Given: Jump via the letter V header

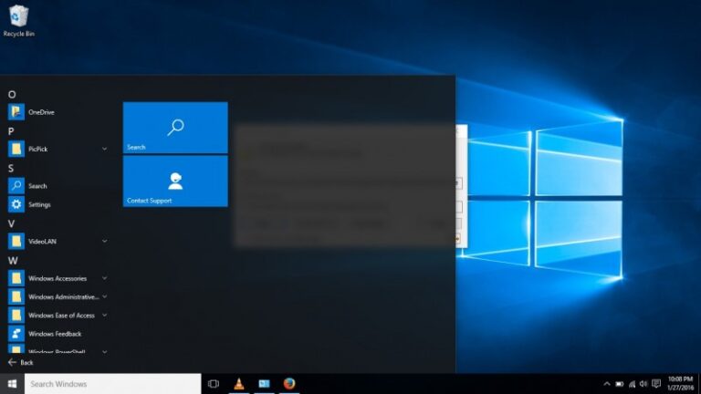Looking at the screenshot, I should click(x=11, y=223).
